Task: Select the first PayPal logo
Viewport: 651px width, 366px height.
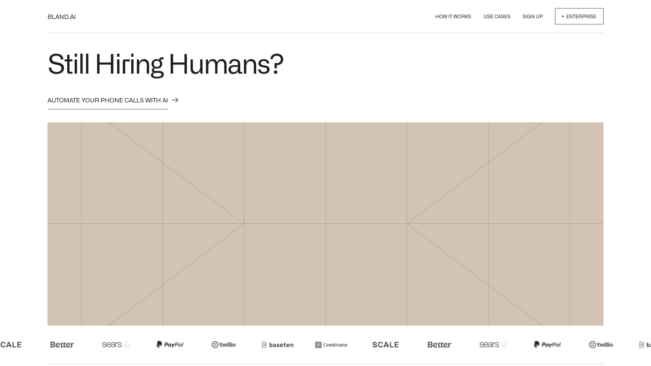Action: pos(170,345)
